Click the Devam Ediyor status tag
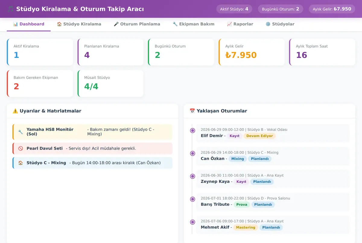Viewport: 362px width, 243px height. click(x=259, y=136)
